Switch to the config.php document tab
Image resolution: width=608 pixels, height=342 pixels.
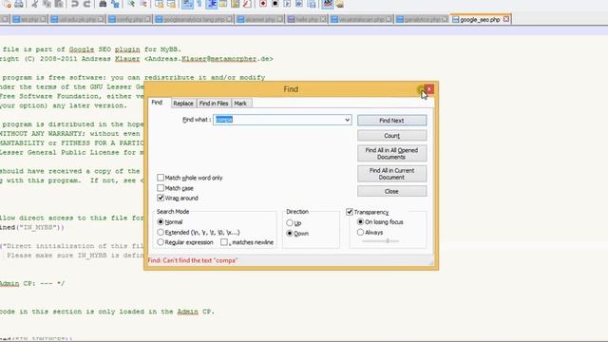coord(130,19)
